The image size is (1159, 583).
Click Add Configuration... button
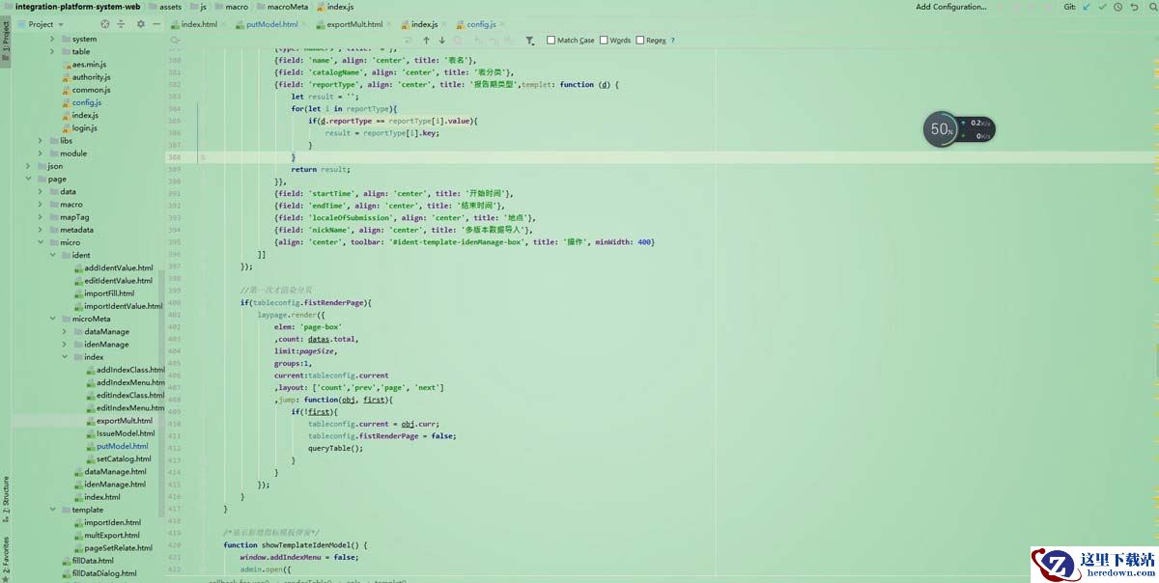pyautogui.click(x=950, y=7)
